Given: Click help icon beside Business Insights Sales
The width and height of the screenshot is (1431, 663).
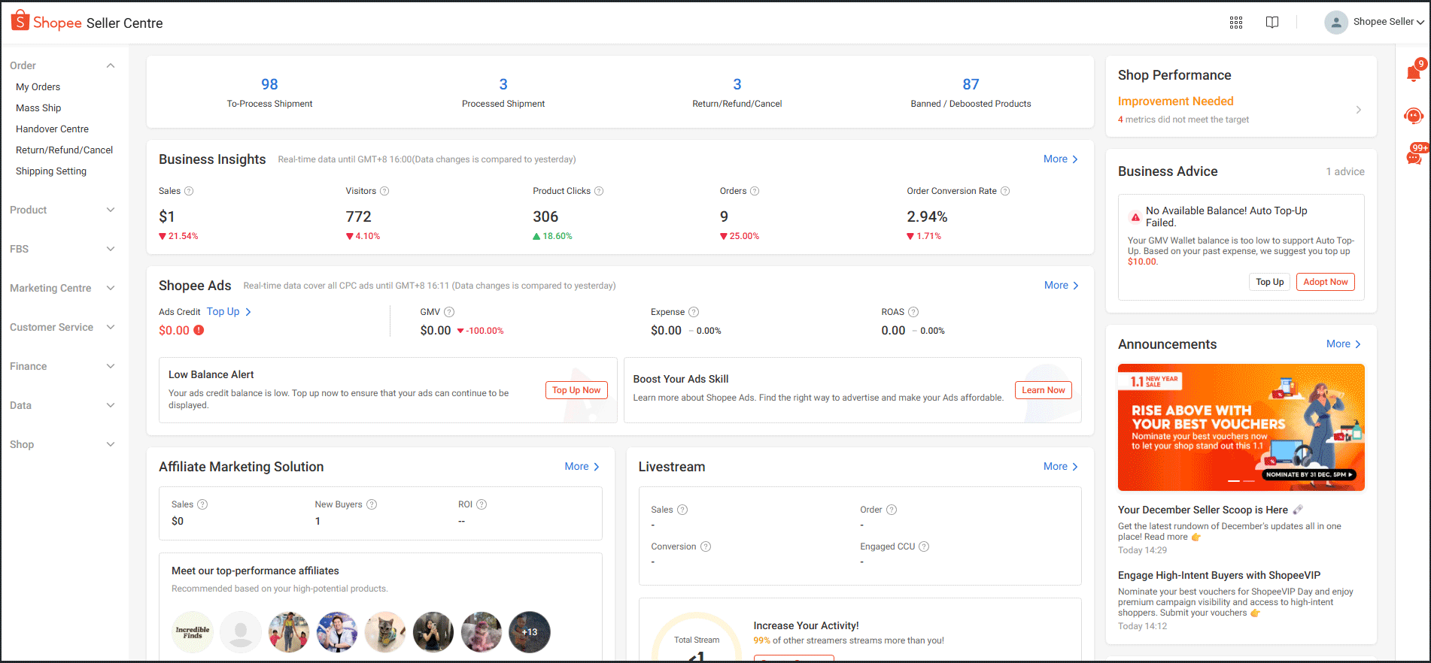Looking at the screenshot, I should pyautogui.click(x=189, y=191).
